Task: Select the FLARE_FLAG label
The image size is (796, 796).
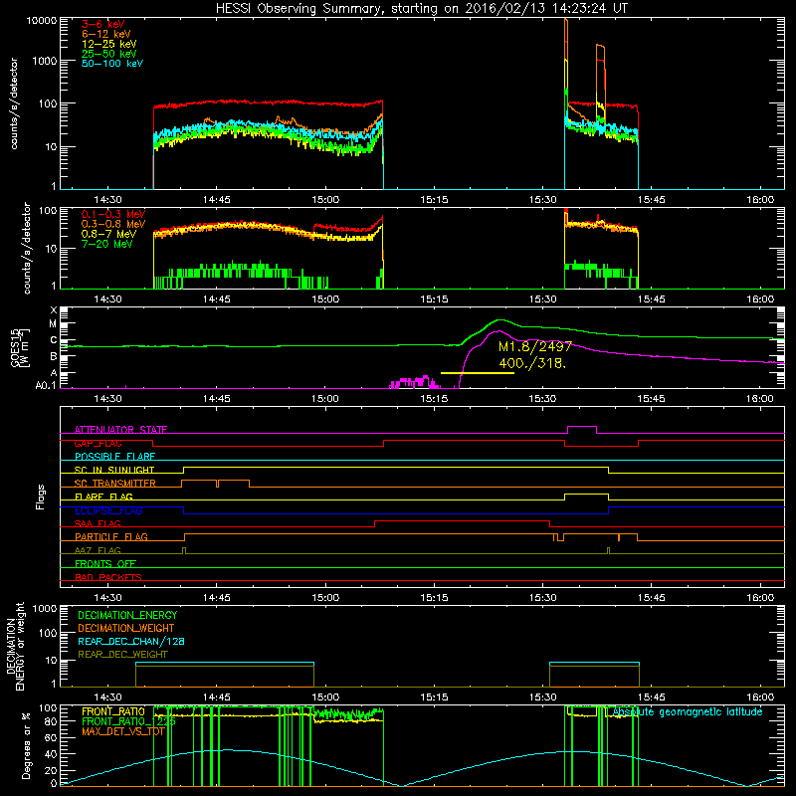Action: (x=103, y=497)
